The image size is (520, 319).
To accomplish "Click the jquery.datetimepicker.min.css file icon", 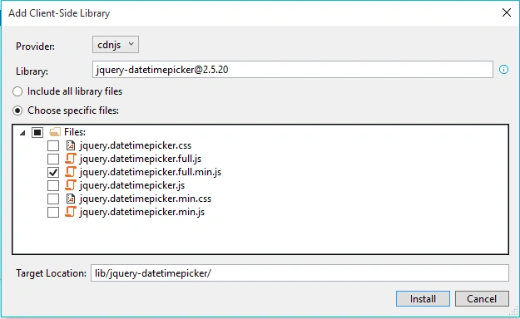I will tap(71, 199).
